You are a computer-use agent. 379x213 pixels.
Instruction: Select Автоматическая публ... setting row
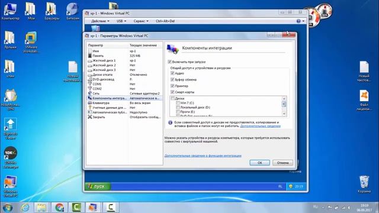point(124,112)
